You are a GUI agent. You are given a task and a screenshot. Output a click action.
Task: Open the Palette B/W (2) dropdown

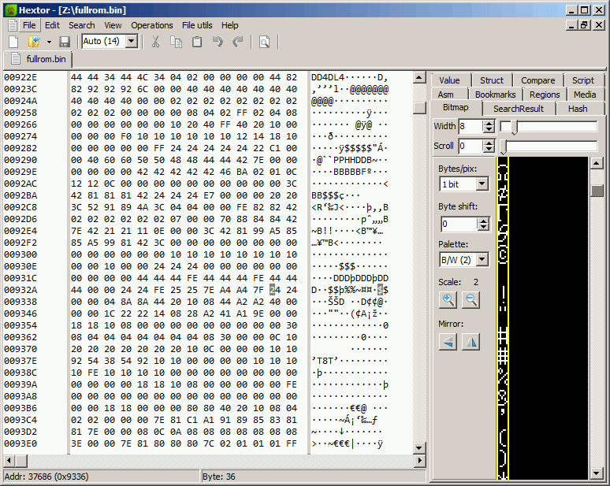tap(482, 259)
